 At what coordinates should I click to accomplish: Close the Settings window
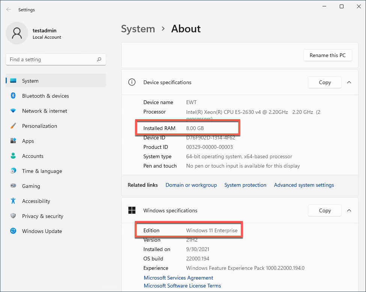pos(359,6)
